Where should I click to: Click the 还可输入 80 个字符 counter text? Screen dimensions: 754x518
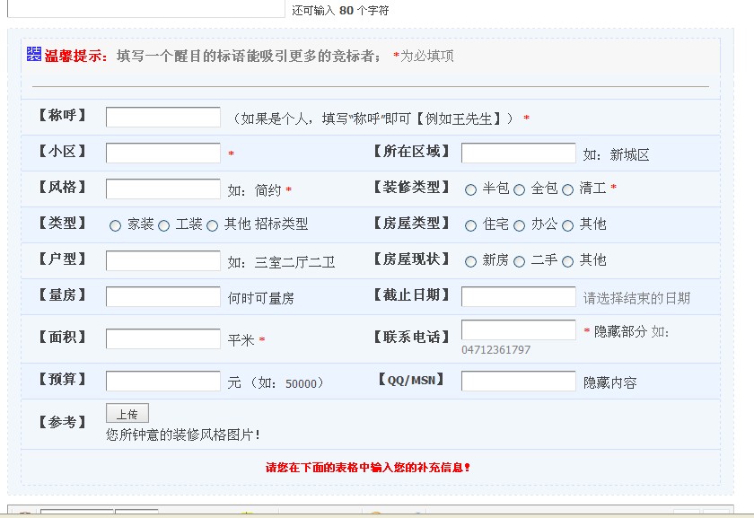tap(340, 10)
